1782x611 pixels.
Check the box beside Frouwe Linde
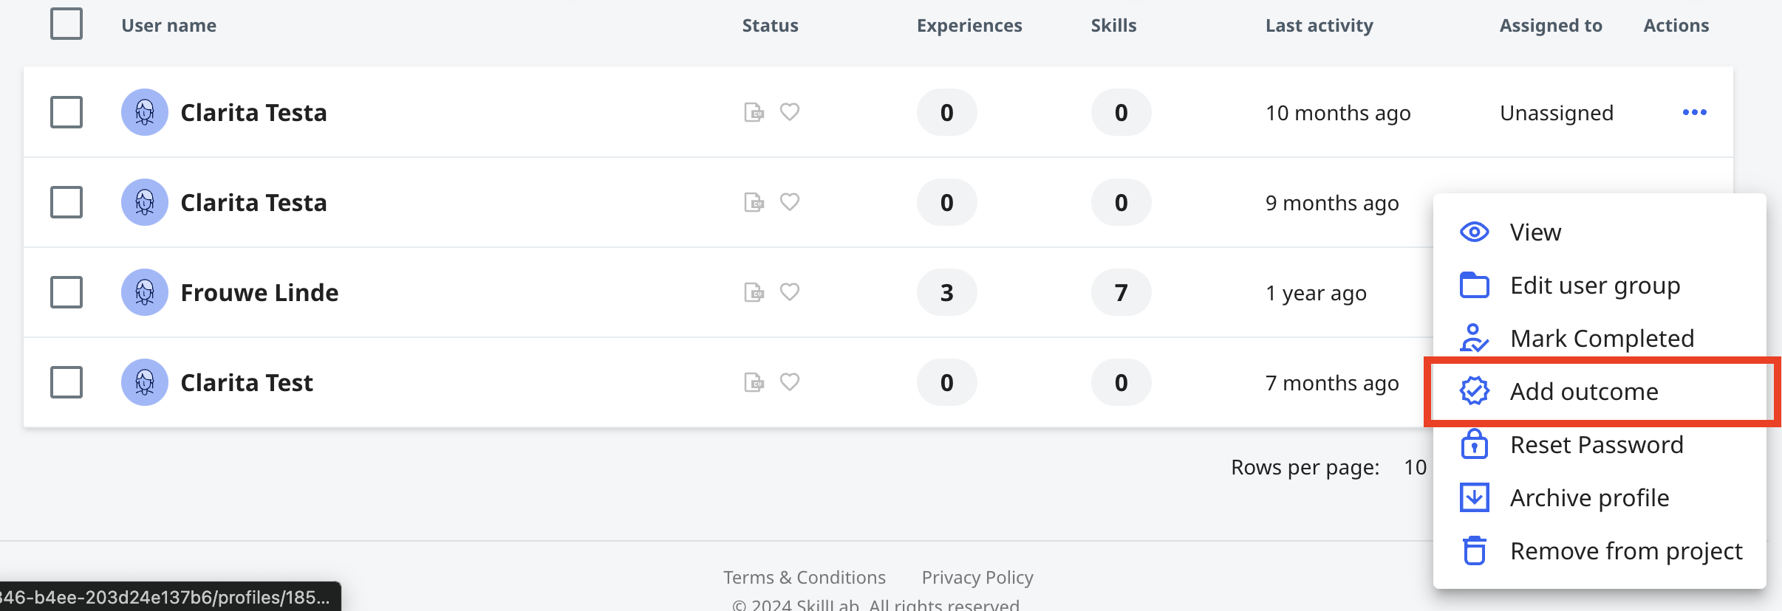pyautogui.click(x=66, y=292)
